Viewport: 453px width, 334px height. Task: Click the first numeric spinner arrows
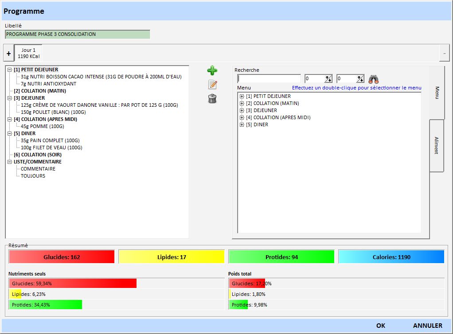(328, 79)
